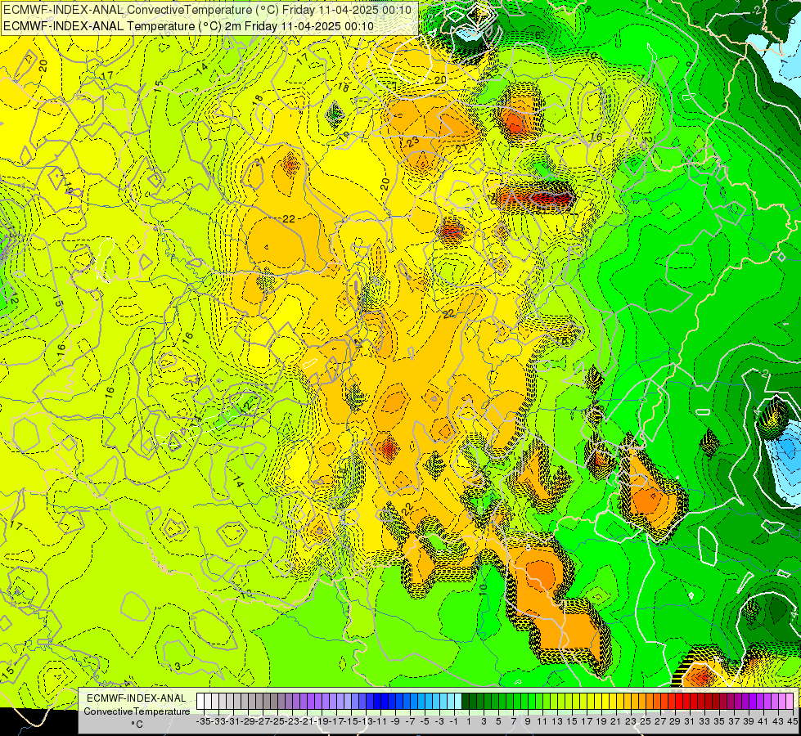Click the Temperature 2m title line

(188, 26)
